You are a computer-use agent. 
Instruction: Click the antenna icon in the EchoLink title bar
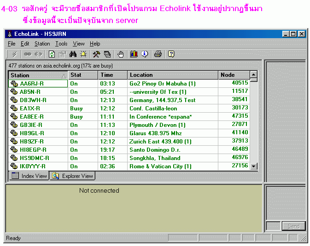click(x=10, y=34)
